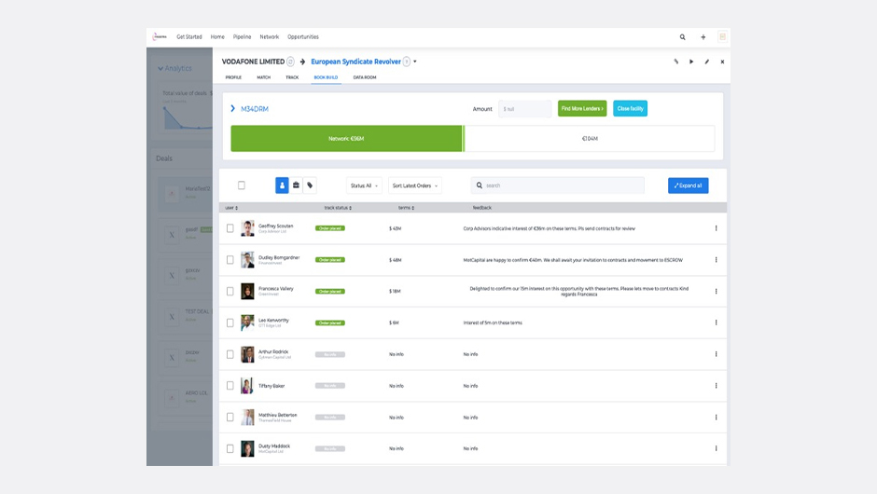
Task: Click Geoffrey Scouten's profile photo
Action: coord(247,228)
